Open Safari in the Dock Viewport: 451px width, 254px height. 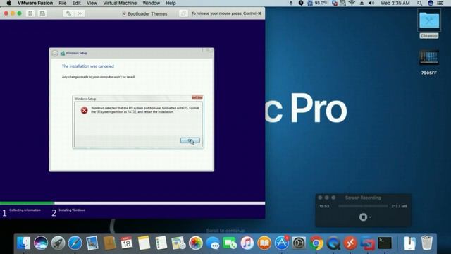click(75, 243)
